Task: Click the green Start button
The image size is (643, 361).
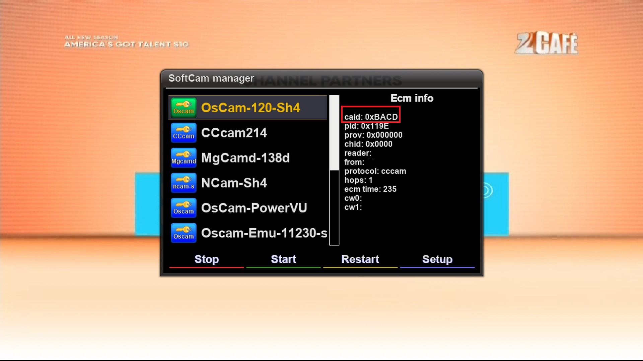Action: [283, 259]
